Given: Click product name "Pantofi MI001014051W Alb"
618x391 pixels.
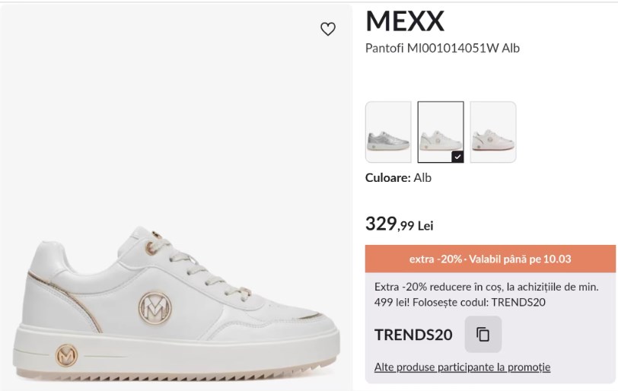Looking at the screenshot, I should (442, 48).
